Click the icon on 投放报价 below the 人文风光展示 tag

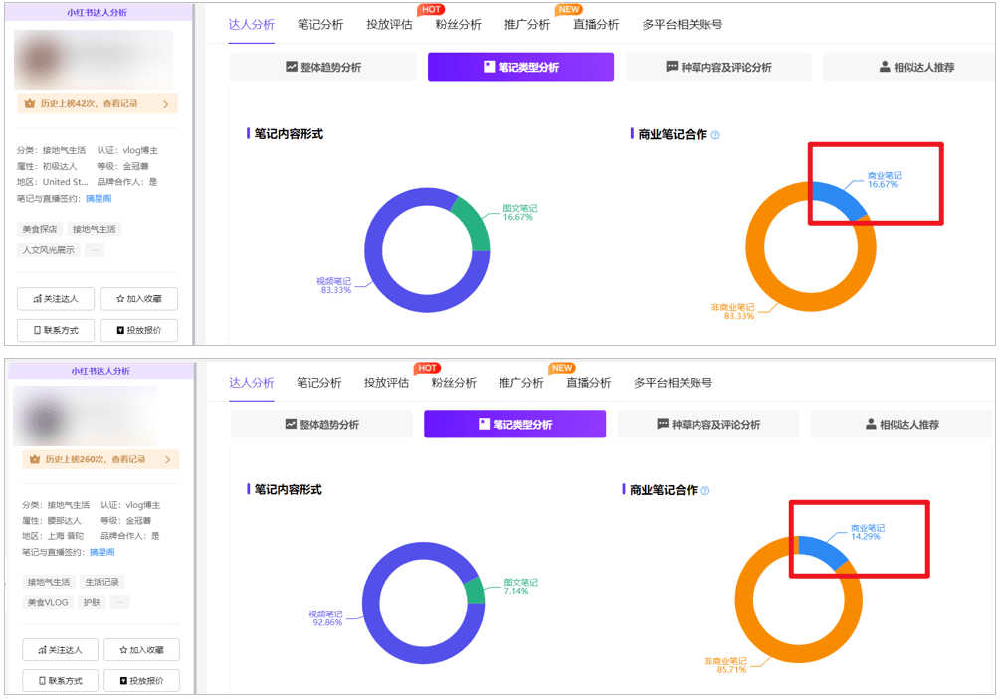(120, 330)
